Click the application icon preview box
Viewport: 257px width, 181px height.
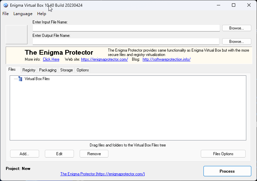click(x=16, y=35)
